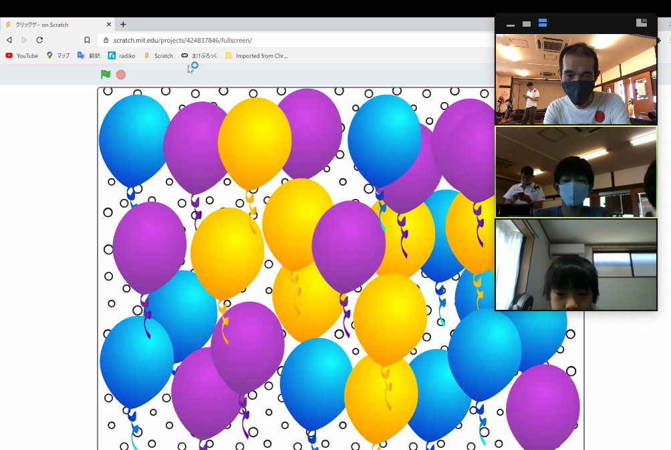Select the video of boy in blue mask
This screenshot has height=450, width=671.
(x=576, y=172)
